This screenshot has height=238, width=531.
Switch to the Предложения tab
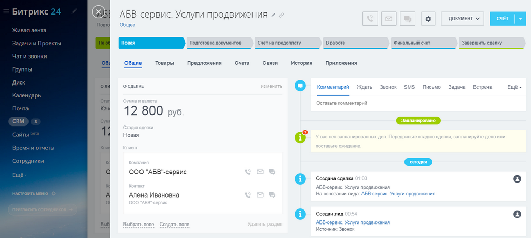tap(204, 63)
